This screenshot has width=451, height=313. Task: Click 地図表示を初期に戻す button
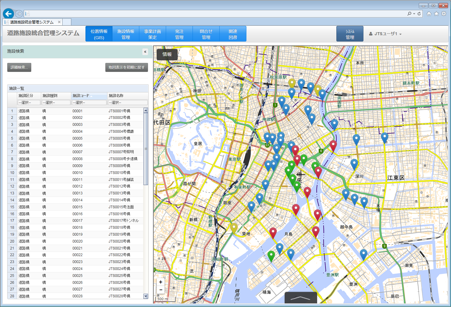click(127, 67)
